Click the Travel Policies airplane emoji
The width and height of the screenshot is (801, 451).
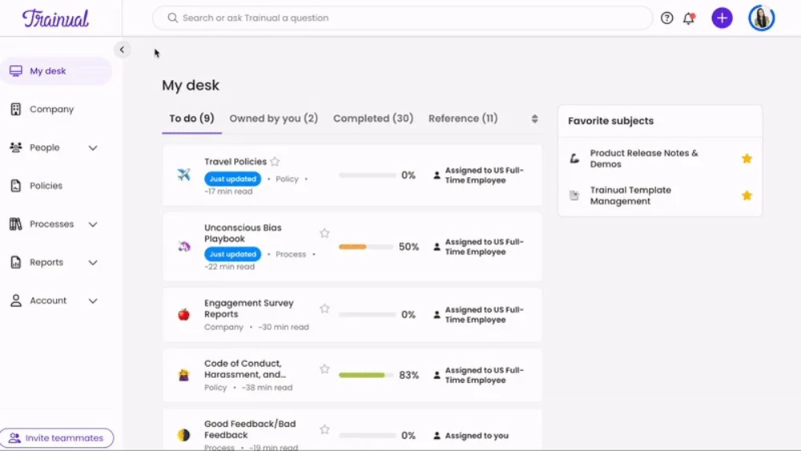point(184,175)
